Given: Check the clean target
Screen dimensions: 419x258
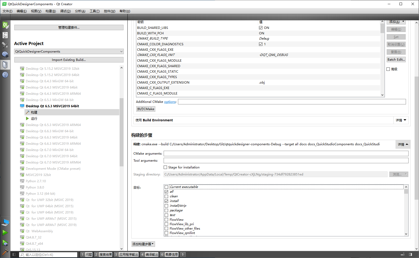Looking at the screenshot, I should point(166,196).
